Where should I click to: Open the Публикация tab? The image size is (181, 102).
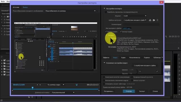157,58
